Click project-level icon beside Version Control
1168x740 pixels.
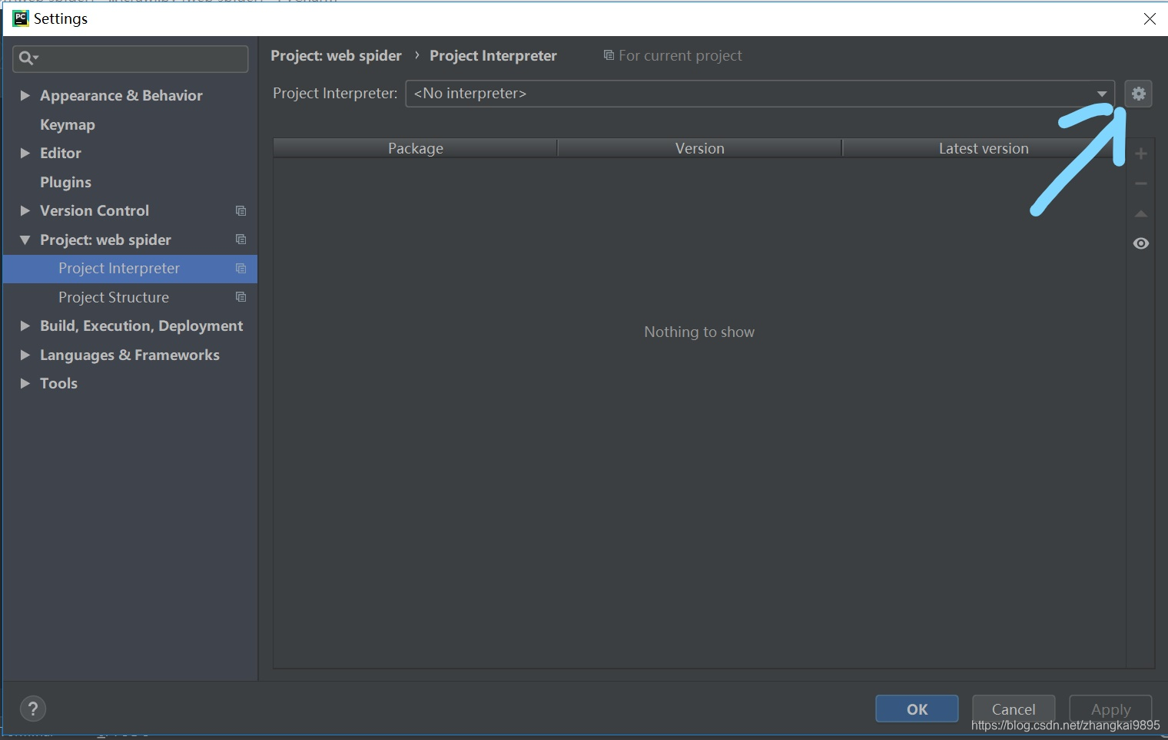(x=241, y=210)
